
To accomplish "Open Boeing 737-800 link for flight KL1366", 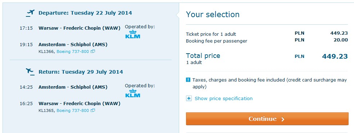I will click(x=73, y=51).
